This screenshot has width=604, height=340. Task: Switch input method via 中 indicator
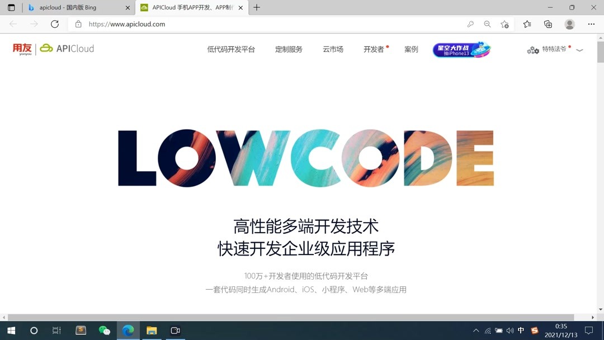[520, 330]
